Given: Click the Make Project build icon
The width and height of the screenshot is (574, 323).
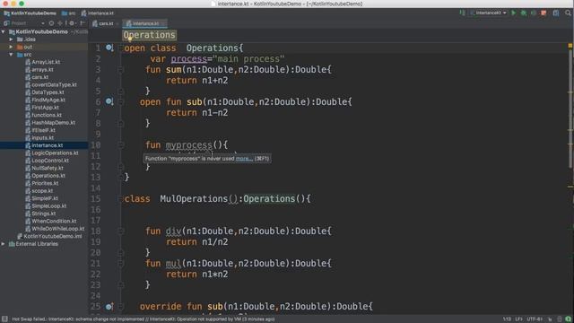Looking at the screenshot, I should pos(463,13).
